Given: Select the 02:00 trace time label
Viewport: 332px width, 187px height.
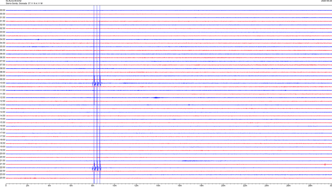Looking at the screenshot, I should pyautogui.click(x=2, y=25).
